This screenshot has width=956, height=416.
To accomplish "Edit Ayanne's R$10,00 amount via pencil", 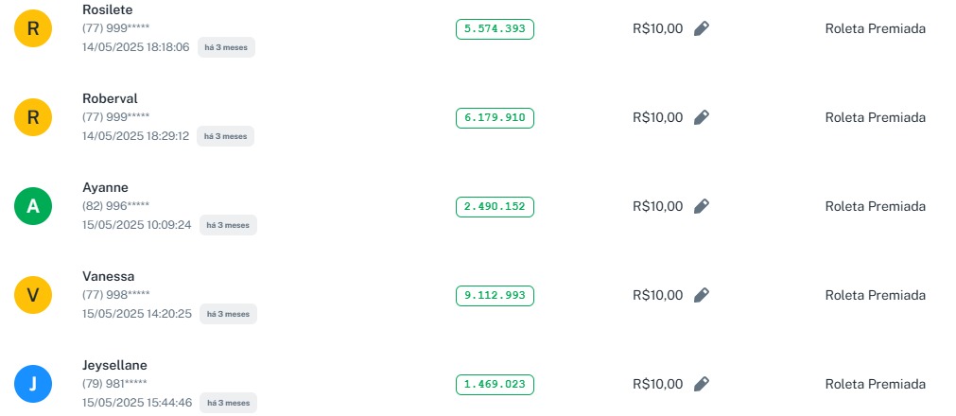I will [x=701, y=206].
